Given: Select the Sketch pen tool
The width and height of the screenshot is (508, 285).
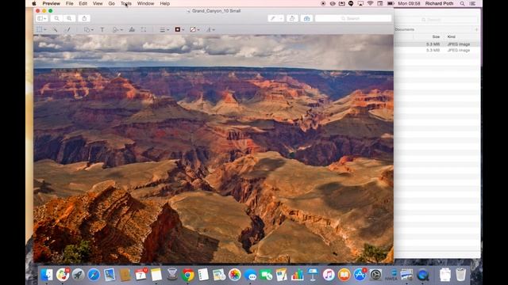Looking at the screenshot, I should 67,30.
